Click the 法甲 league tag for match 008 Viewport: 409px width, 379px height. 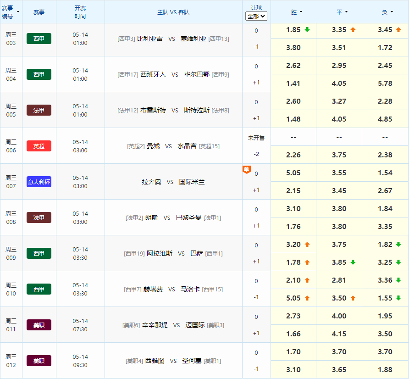click(39, 217)
